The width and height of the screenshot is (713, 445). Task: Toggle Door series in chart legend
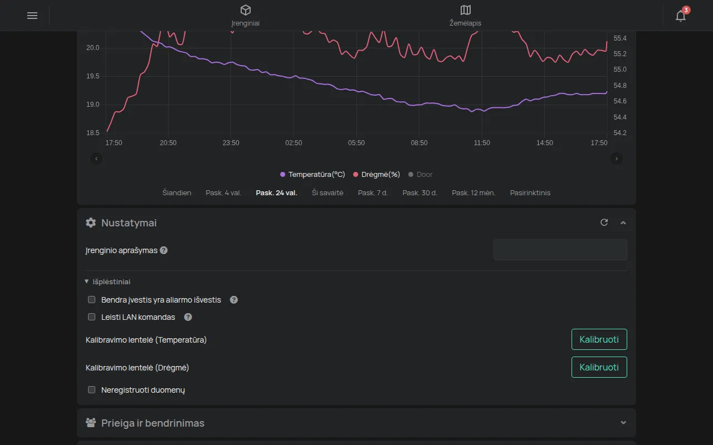421,175
